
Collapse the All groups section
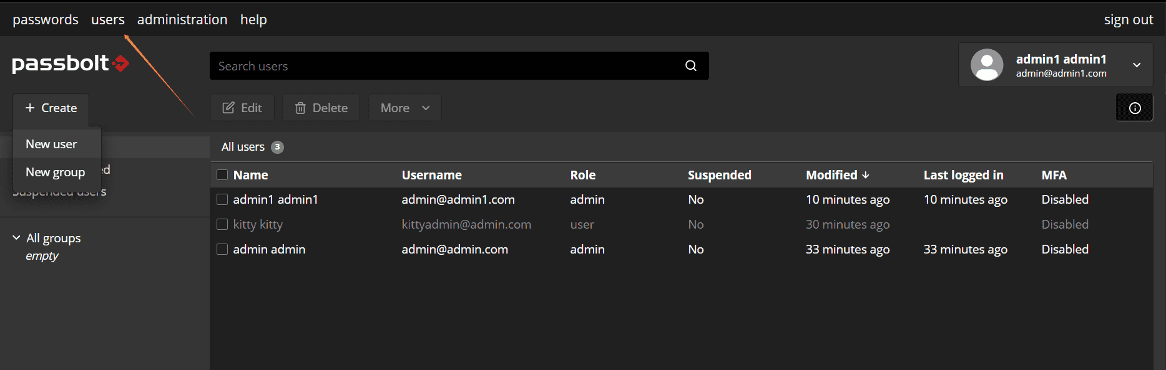(x=16, y=238)
